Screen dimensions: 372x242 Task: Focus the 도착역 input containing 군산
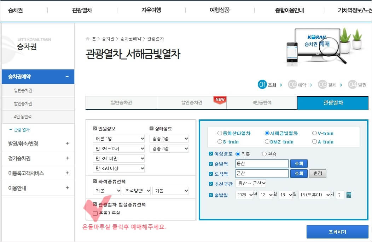[x=262, y=174]
